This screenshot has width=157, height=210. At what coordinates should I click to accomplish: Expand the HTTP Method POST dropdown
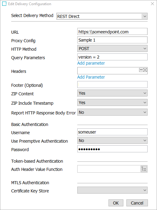pyautogui.click(x=112, y=49)
